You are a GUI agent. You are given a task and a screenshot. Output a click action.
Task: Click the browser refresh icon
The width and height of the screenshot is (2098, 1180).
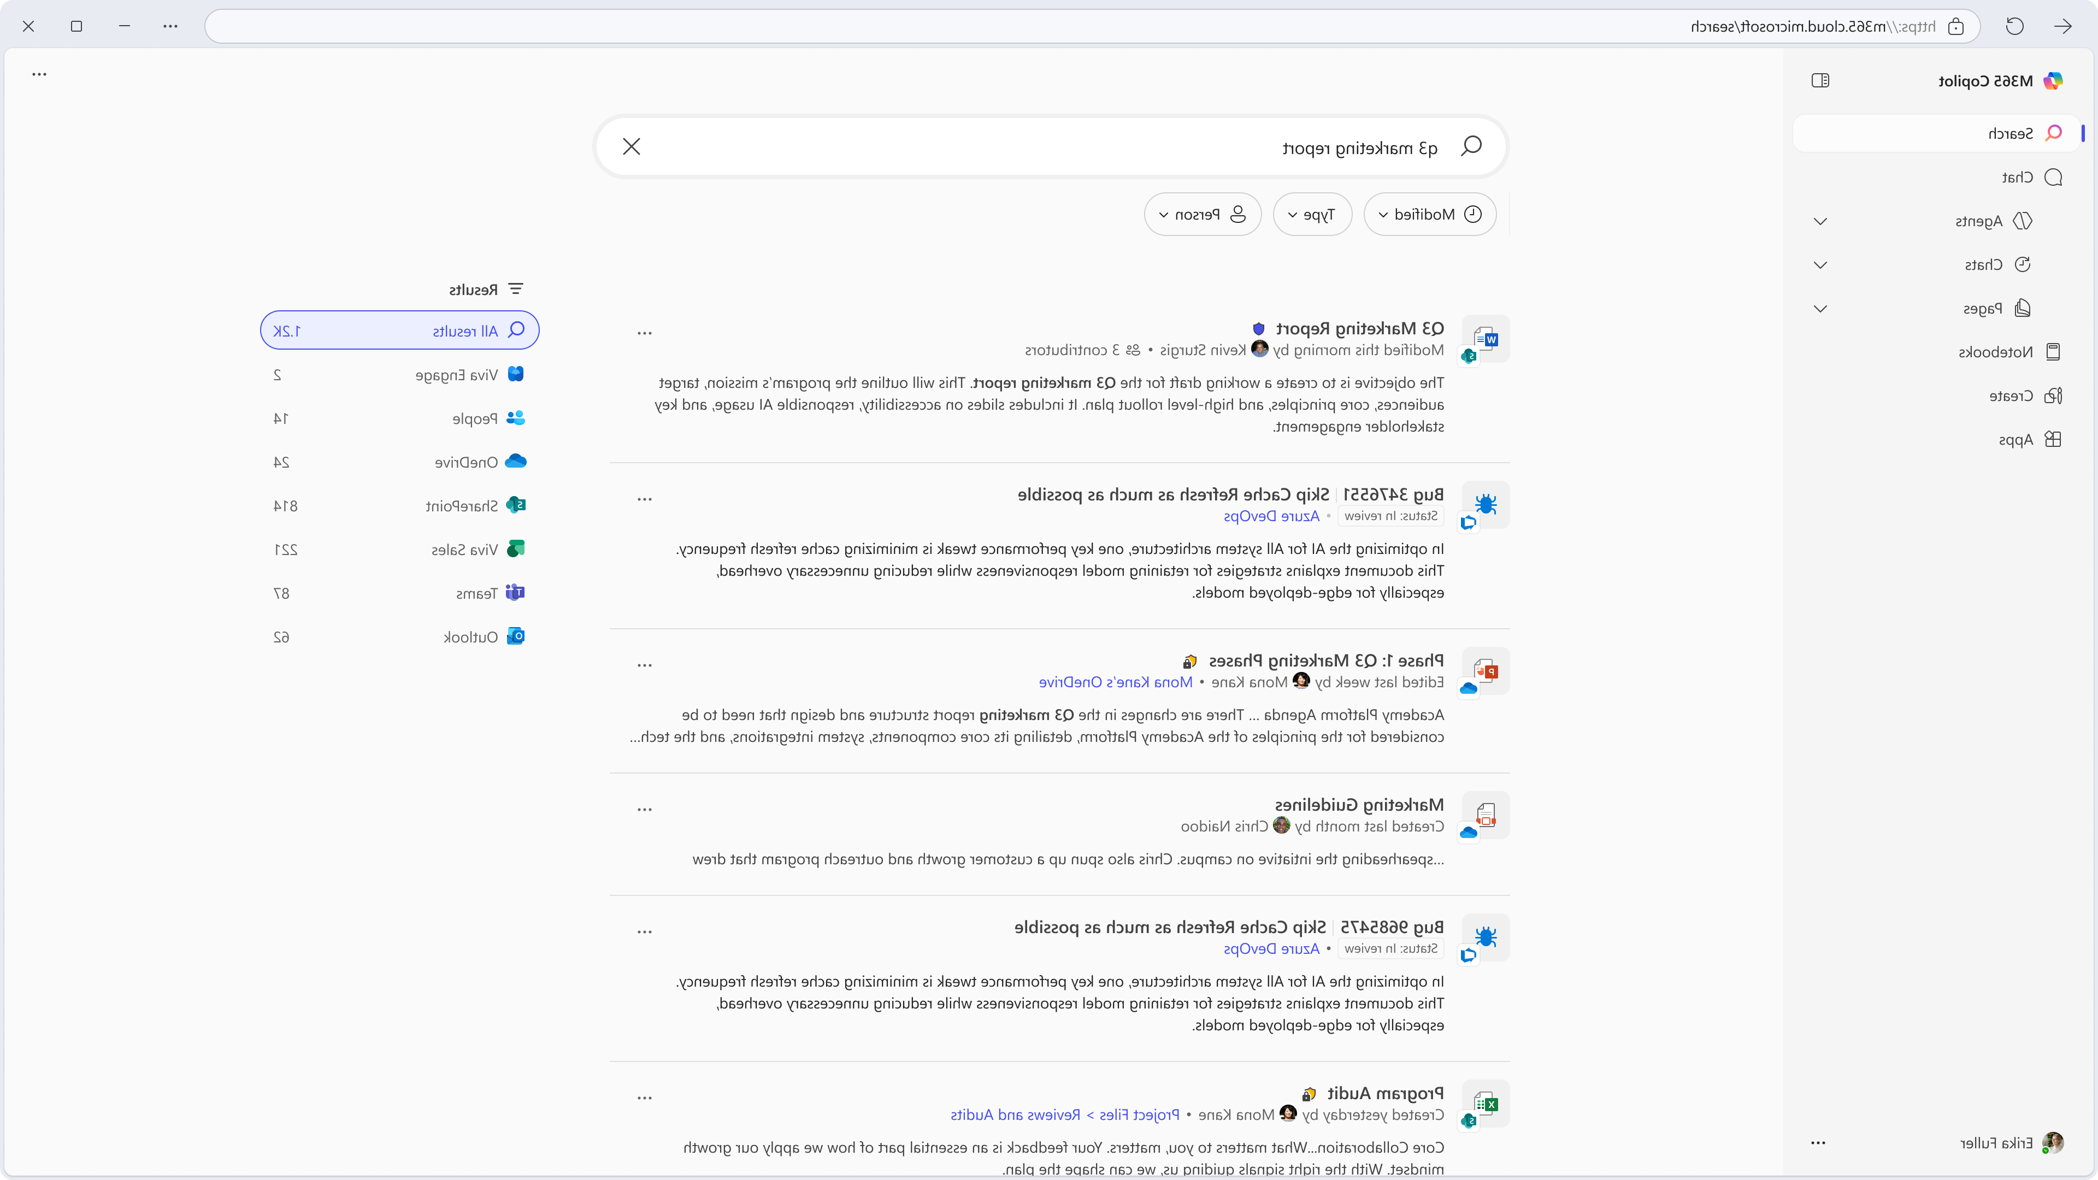2015,26
